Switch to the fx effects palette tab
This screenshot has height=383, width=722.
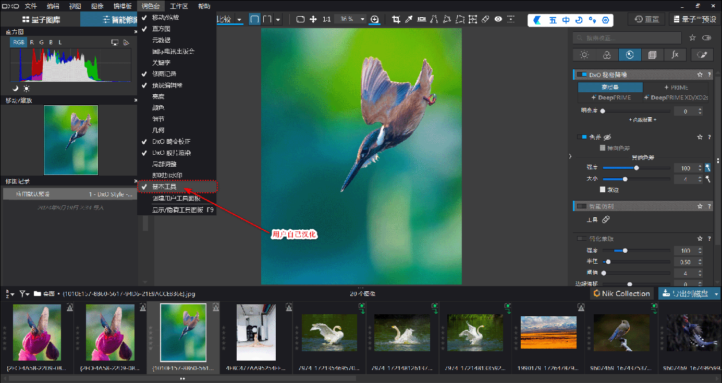click(x=675, y=55)
